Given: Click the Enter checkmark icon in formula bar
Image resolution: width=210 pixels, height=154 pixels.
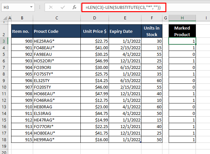Looking at the screenshot, I should click(62, 7).
